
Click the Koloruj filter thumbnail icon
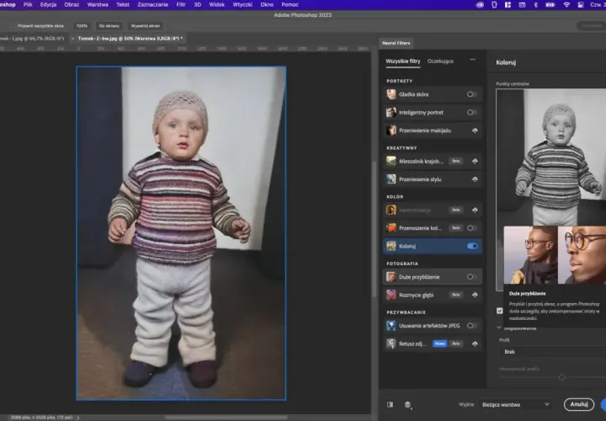pyautogui.click(x=391, y=246)
